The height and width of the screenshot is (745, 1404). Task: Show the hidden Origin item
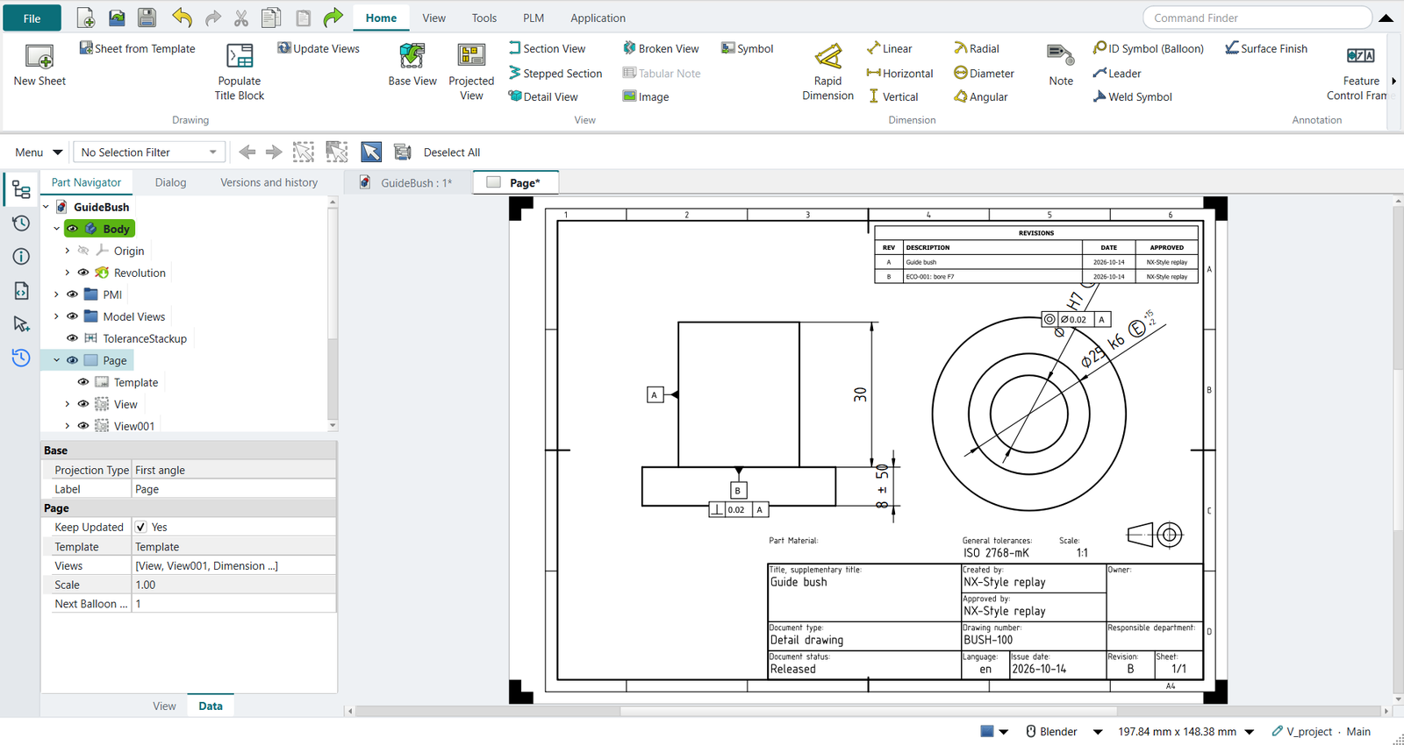pyautogui.click(x=83, y=251)
